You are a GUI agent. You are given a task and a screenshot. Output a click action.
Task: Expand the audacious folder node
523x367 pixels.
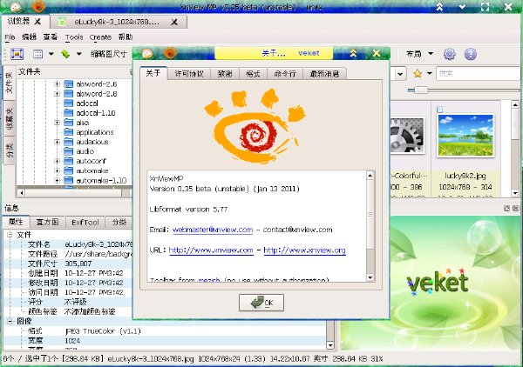pyautogui.click(x=57, y=142)
